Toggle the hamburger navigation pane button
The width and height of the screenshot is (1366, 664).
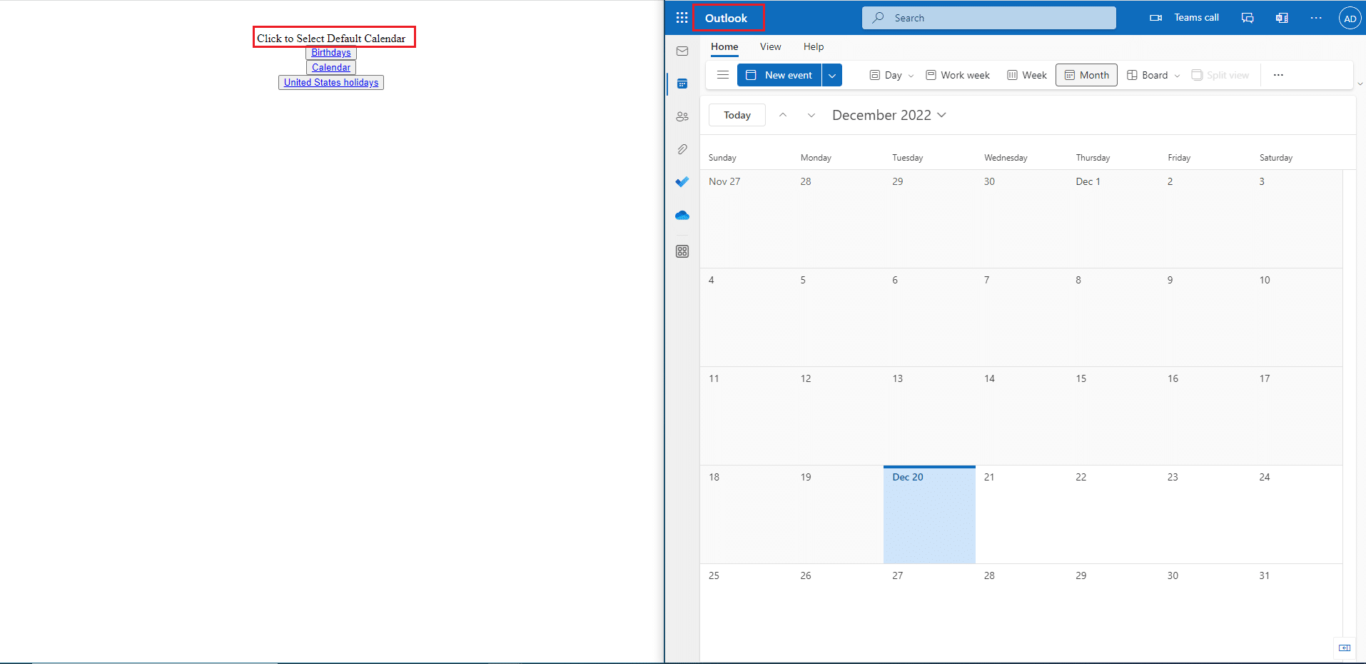click(x=722, y=75)
